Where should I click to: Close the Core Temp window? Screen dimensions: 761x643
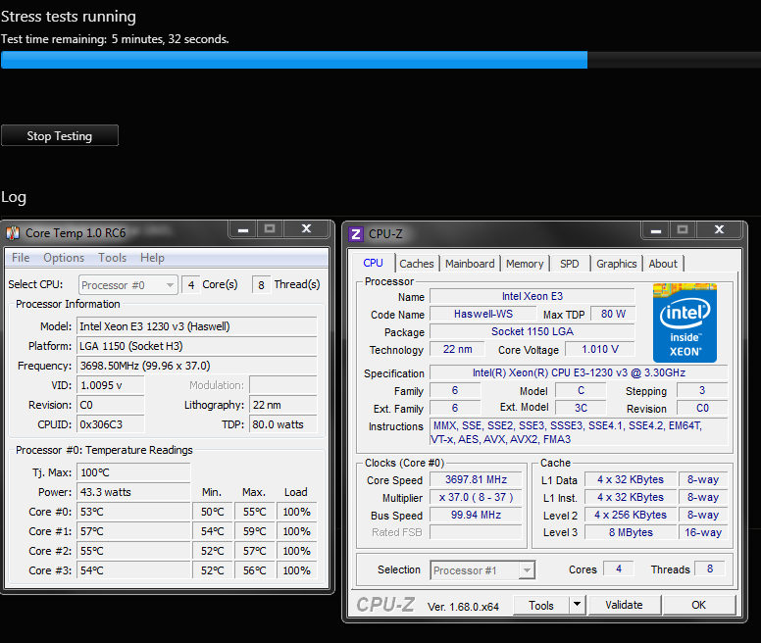point(306,229)
